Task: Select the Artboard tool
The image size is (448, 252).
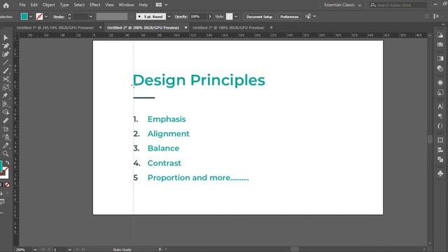Action: click(x=6, y=129)
